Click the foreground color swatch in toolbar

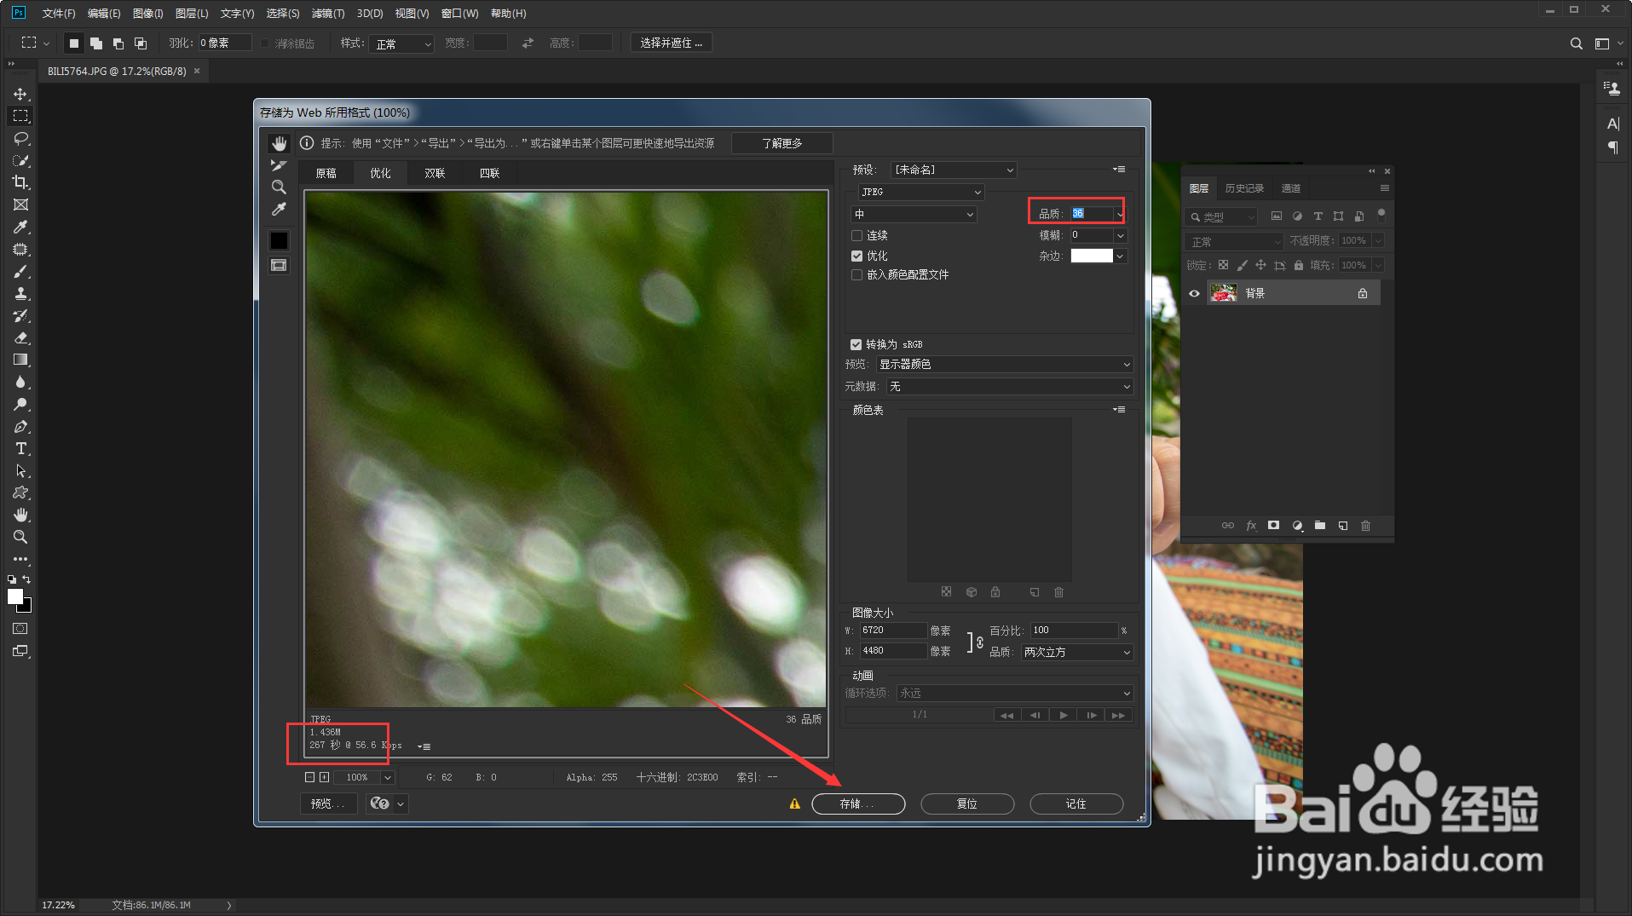click(15, 596)
